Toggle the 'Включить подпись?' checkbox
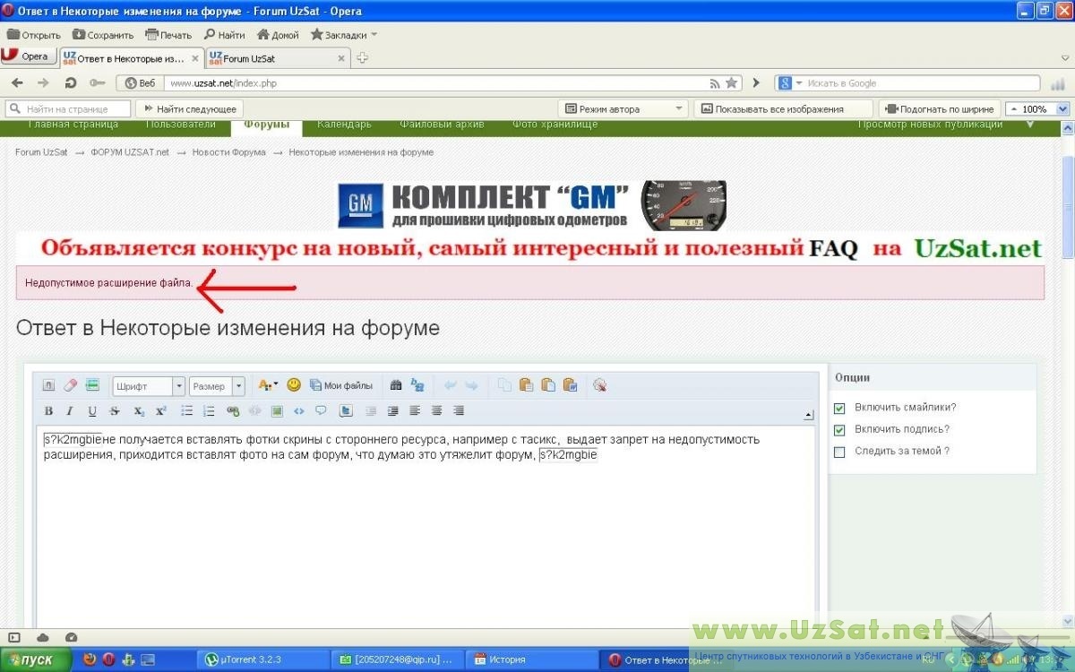Viewport: 1075px width, 672px height. 839,430
